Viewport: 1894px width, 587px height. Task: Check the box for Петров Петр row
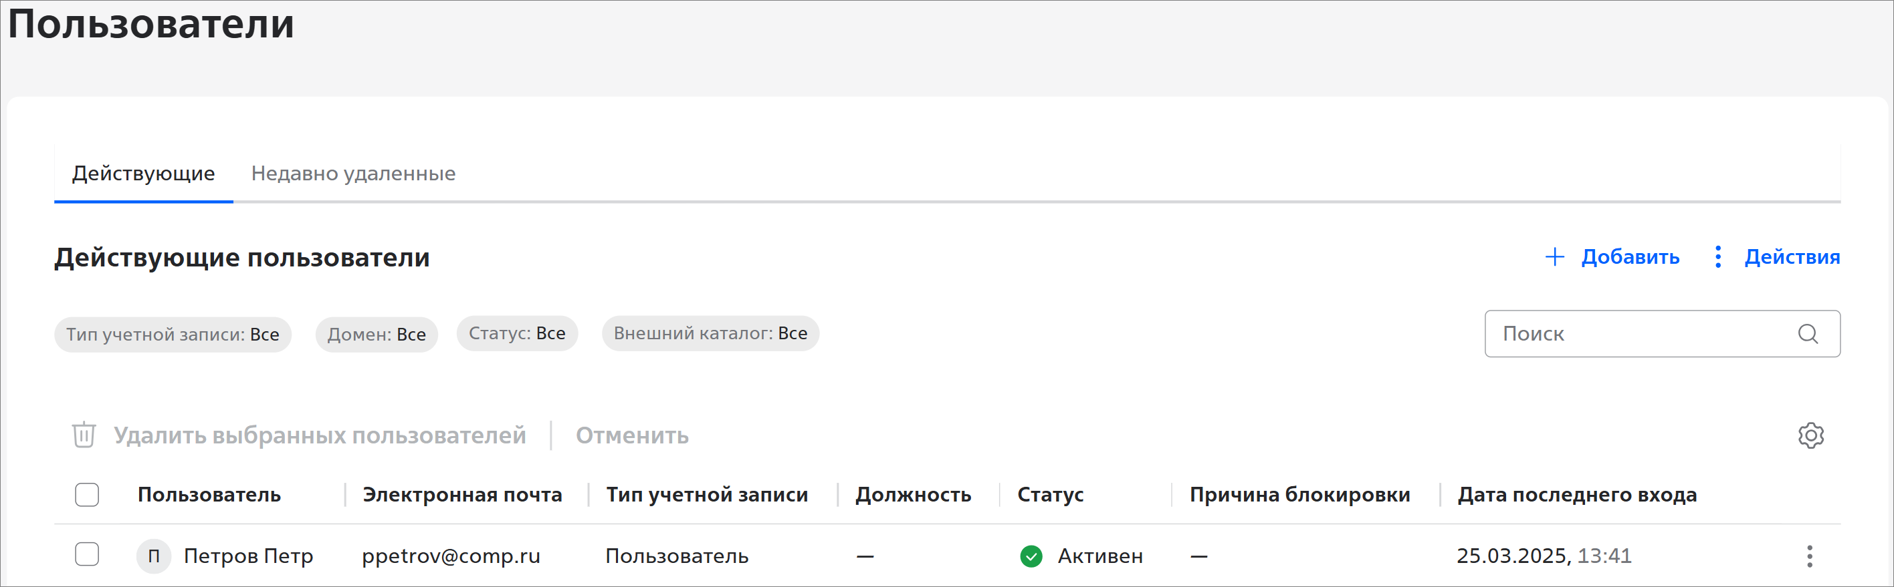[87, 555]
